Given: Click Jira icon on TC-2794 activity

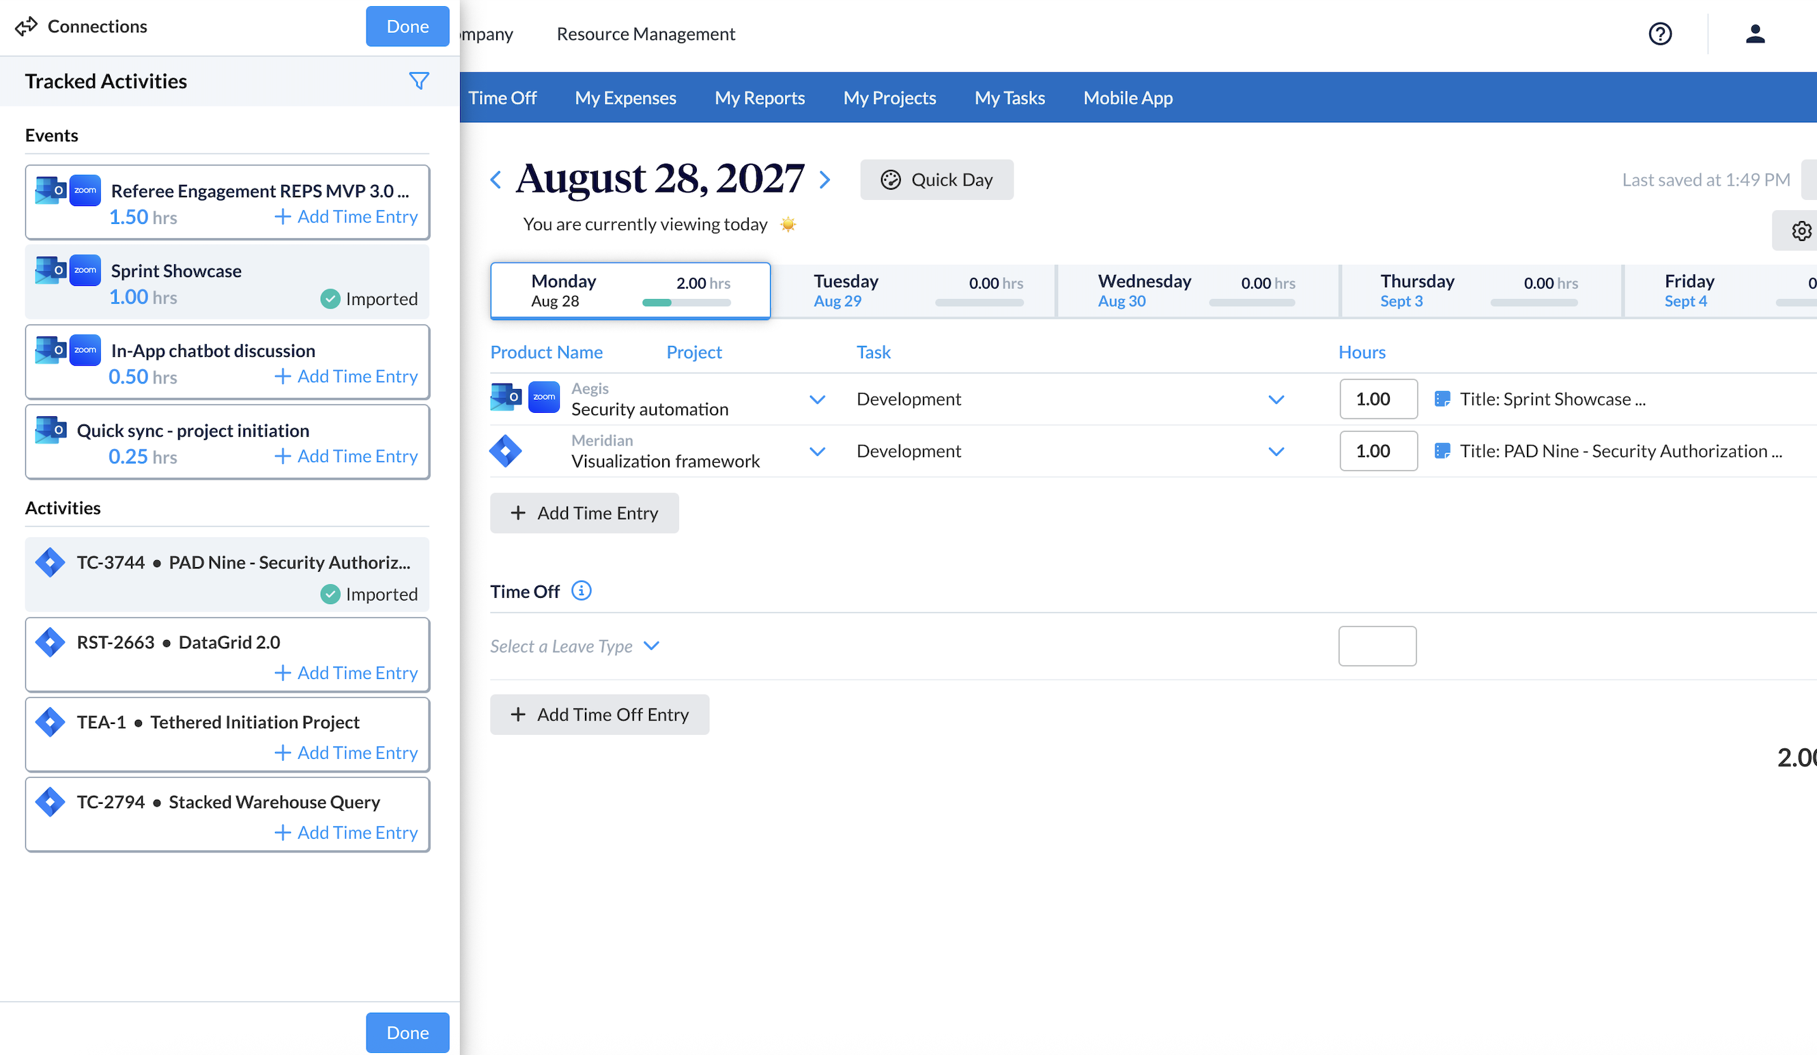Looking at the screenshot, I should tap(50, 802).
